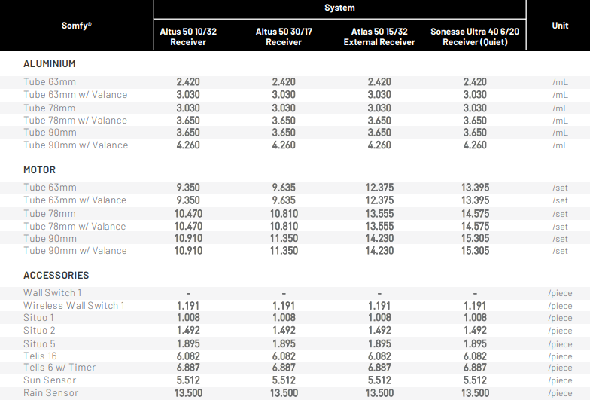Click the Unit column header
Image resolution: width=590 pixels, height=403 pixels.
point(560,26)
